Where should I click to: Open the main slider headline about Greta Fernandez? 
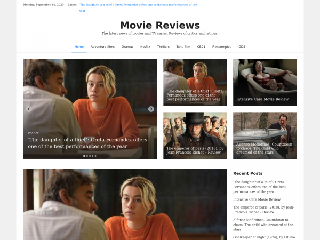point(87,143)
